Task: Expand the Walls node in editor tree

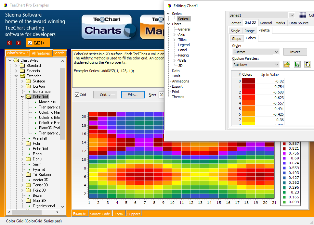Action: pos(175,60)
